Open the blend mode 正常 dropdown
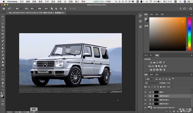 click(151, 83)
